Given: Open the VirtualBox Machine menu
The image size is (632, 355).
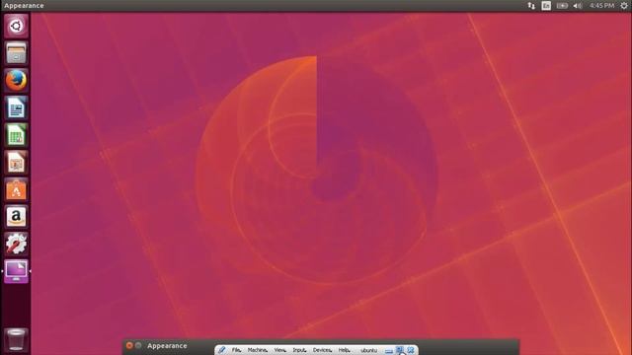Looking at the screenshot, I should pyautogui.click(x=258, y=350).
